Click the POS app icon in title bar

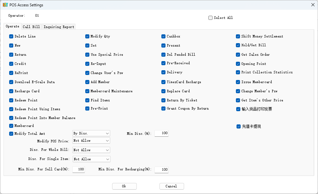click(5, 5)
